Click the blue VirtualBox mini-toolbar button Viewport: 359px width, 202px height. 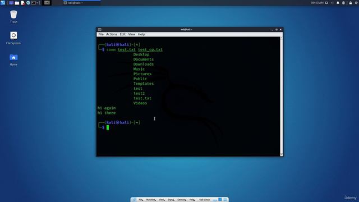point(220,200)
